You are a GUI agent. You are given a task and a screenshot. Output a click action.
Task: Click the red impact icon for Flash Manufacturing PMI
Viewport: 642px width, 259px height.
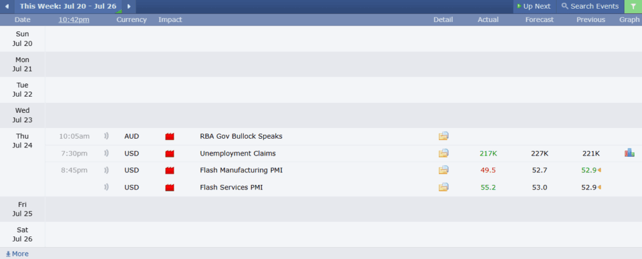(169, 170)
